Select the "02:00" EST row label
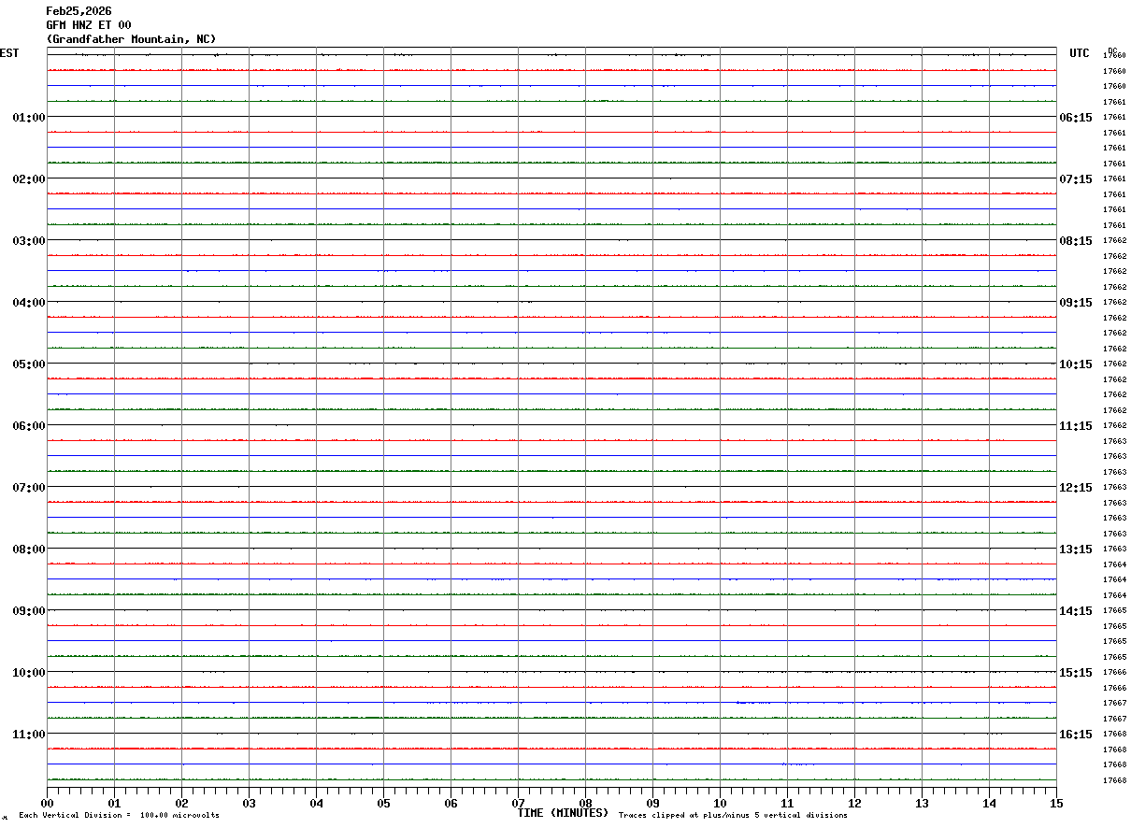The width and height of the screenshot is (1131, 828). click(29, 178)
